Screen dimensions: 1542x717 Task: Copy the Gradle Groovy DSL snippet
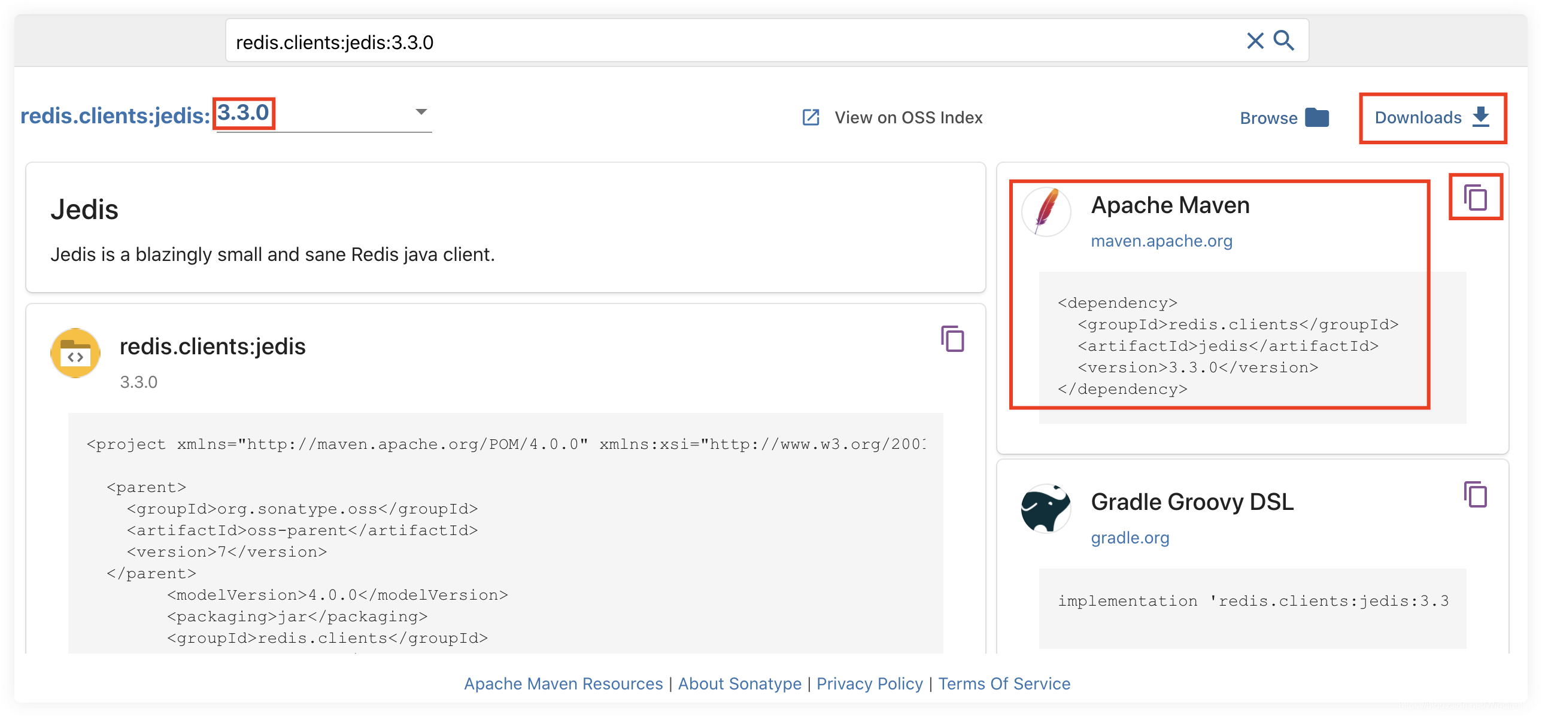point(1476,494)
